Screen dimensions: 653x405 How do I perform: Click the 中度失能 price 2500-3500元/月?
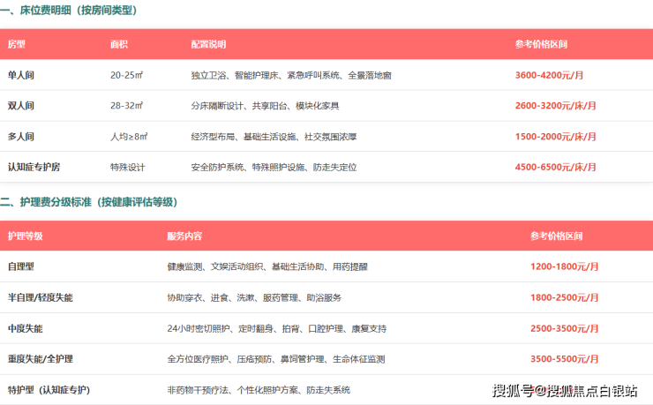pos(565,328)
